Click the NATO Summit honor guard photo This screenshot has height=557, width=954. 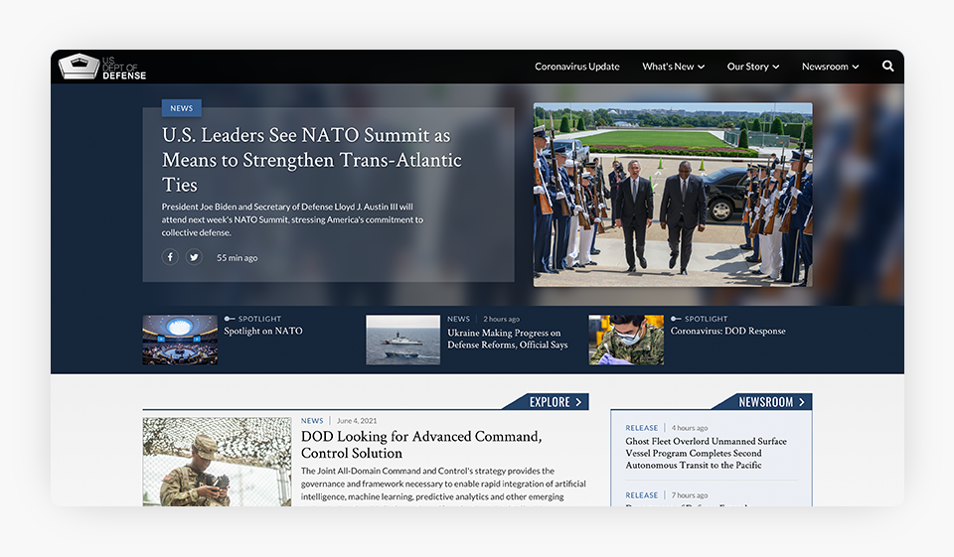(672, 195)
